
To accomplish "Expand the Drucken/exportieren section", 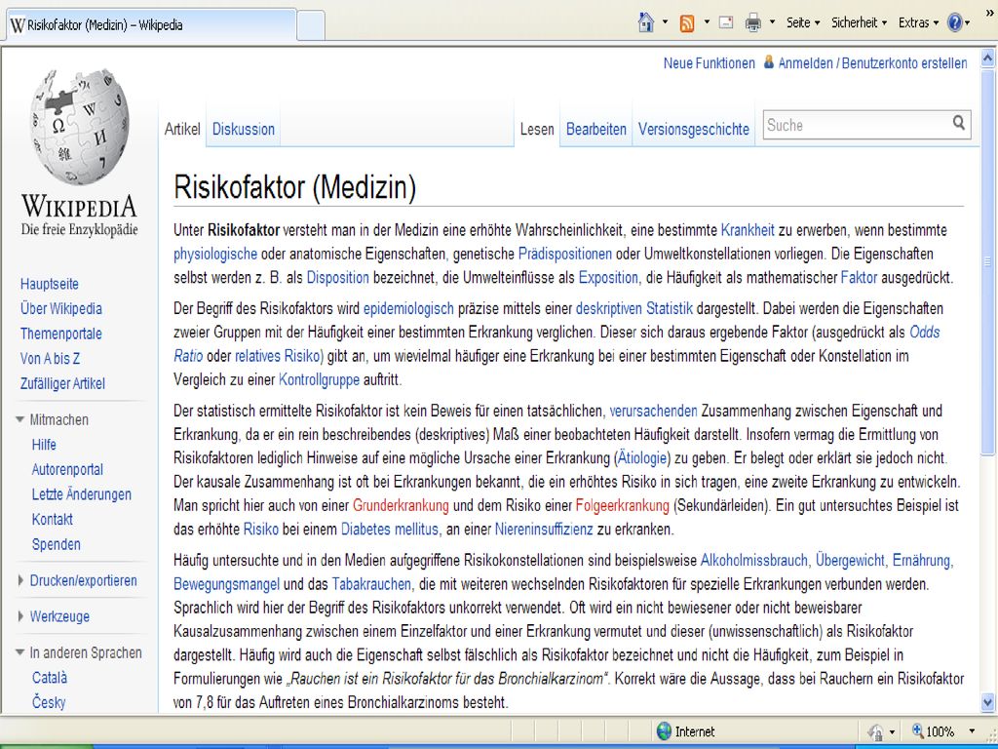I will [x=77, y=581].
